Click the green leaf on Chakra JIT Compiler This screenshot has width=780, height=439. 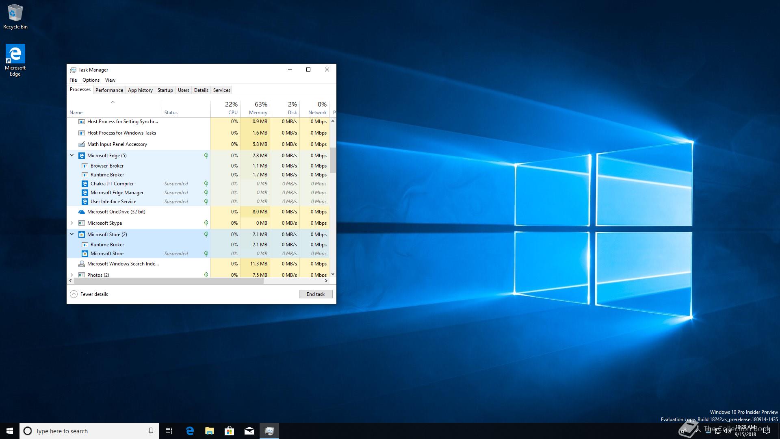(x=206, y=184)
